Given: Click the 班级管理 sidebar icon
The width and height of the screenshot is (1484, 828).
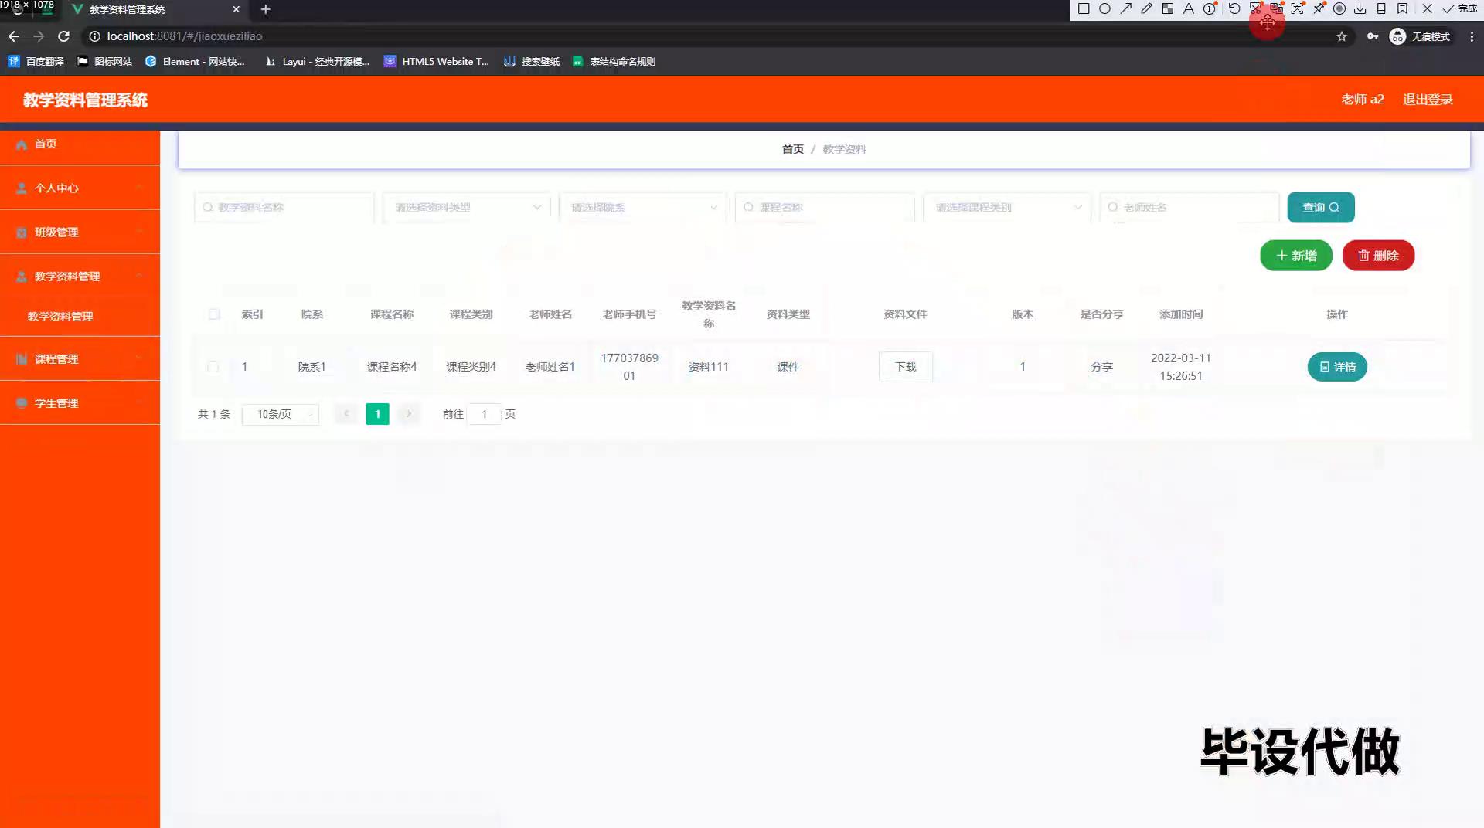Looking at the screenshot, I should (x=22, y=232).
